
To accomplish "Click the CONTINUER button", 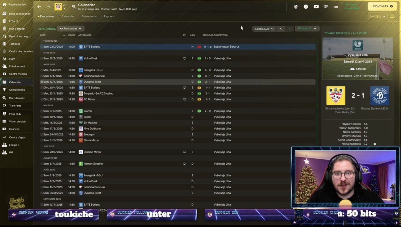I will click(x=382, y=6).
